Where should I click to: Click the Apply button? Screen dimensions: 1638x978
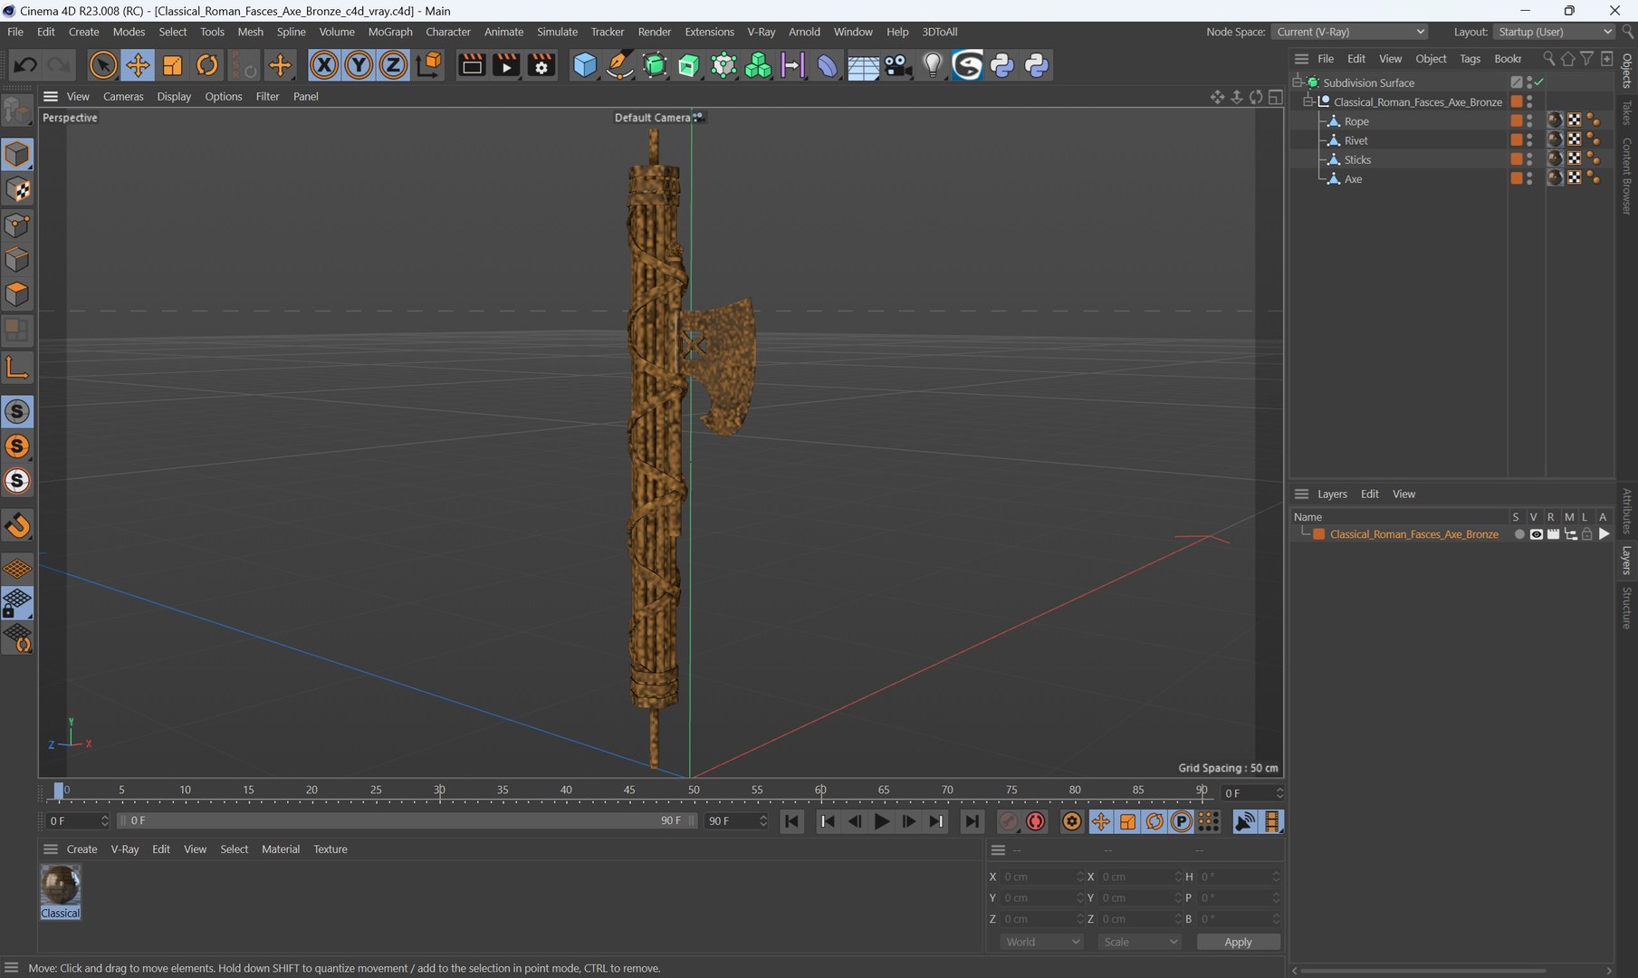(x=1238, y=942)
